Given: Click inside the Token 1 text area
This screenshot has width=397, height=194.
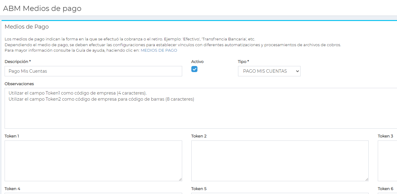Looking at the screenshot, I should tap(93, 161).
